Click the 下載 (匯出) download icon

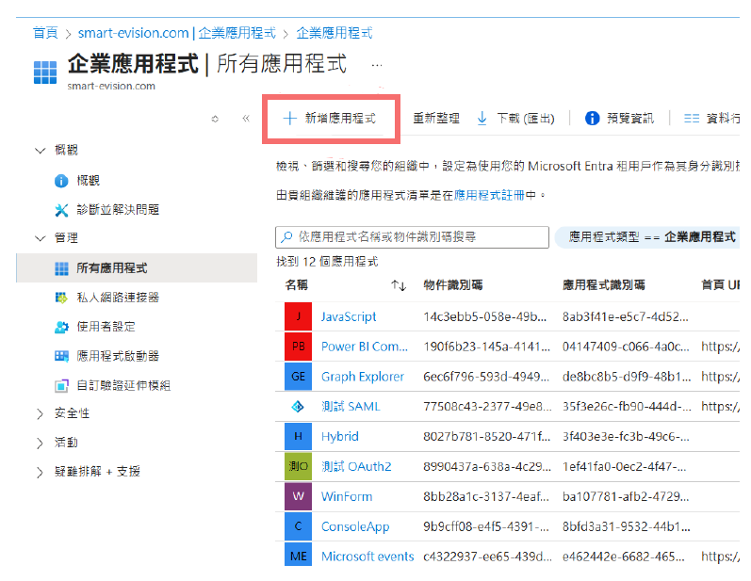[x=482, y=119]
